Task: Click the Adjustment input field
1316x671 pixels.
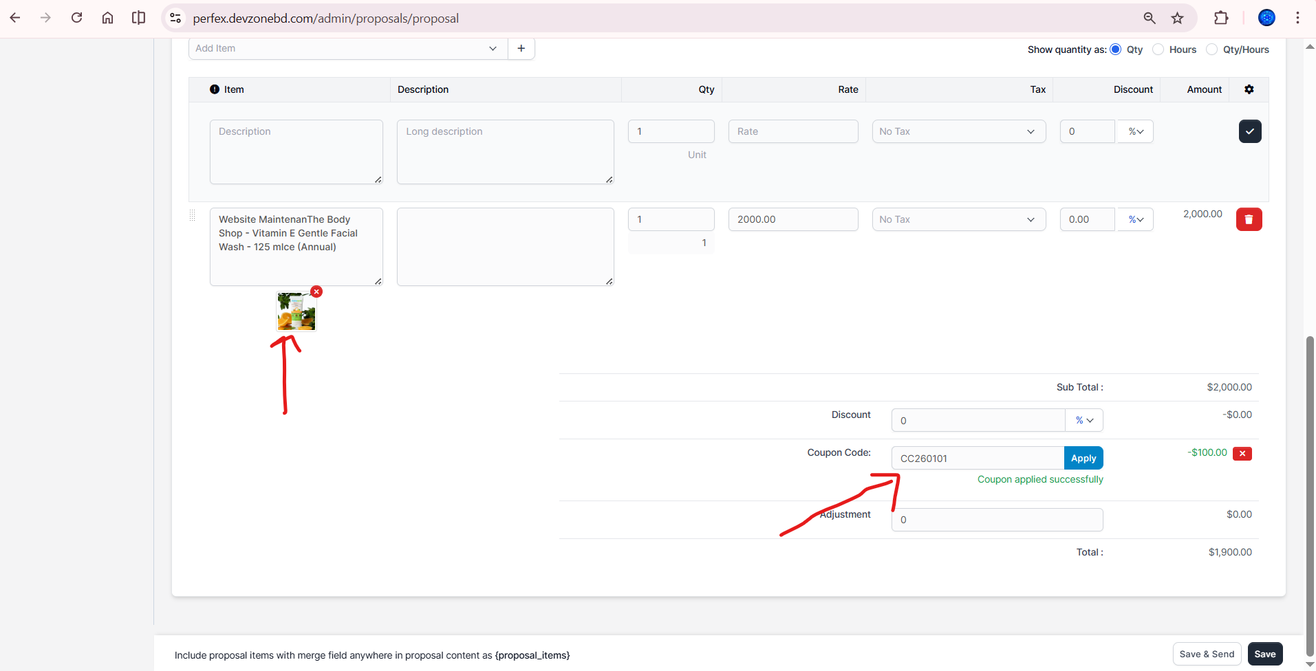Action: pyautogui.click(x=996, y=520)
